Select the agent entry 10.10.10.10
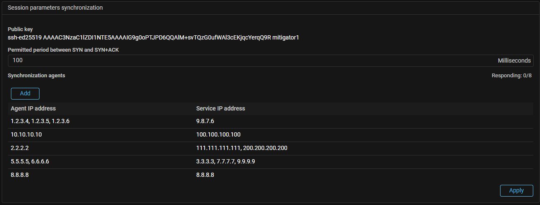 click(26, 134)
